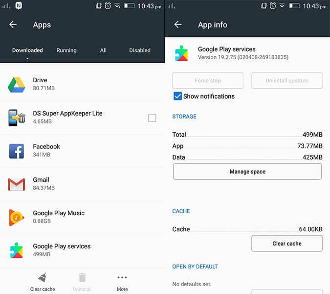330x294 pixels.
Task: Open DS Super AppKeeper Lite entry name
Action: click(x=67, y=114)
